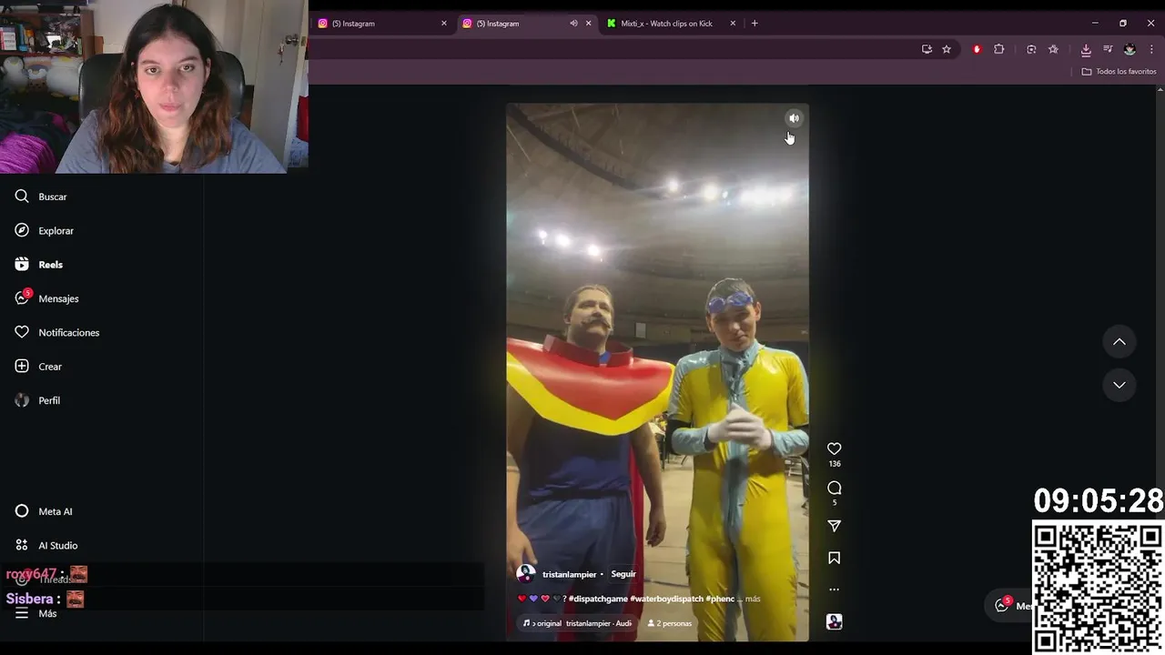The height and width of the screenshot is (655, 1165).
Task: Open original audio by tristanlampier
Action: click(x=577, y=623)
